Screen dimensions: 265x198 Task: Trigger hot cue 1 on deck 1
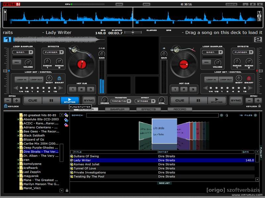(73, 89)
